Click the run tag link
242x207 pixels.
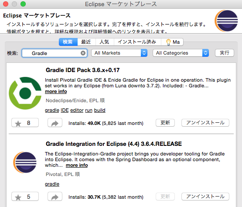89,110
